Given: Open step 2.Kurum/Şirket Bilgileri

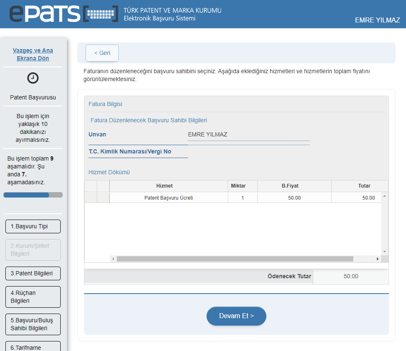Looking at the screenshot, I should pos(33,250).
